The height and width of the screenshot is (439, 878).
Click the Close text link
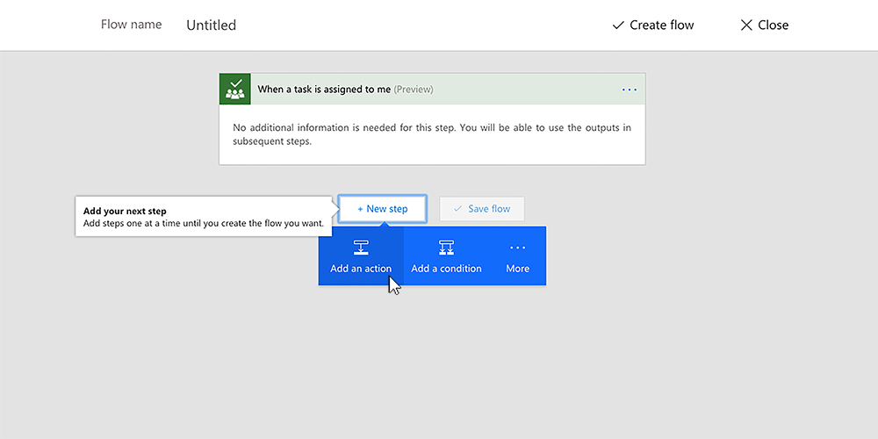pos(773,25)
